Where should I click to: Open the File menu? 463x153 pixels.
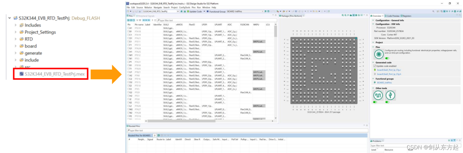[x=128, y=7]
